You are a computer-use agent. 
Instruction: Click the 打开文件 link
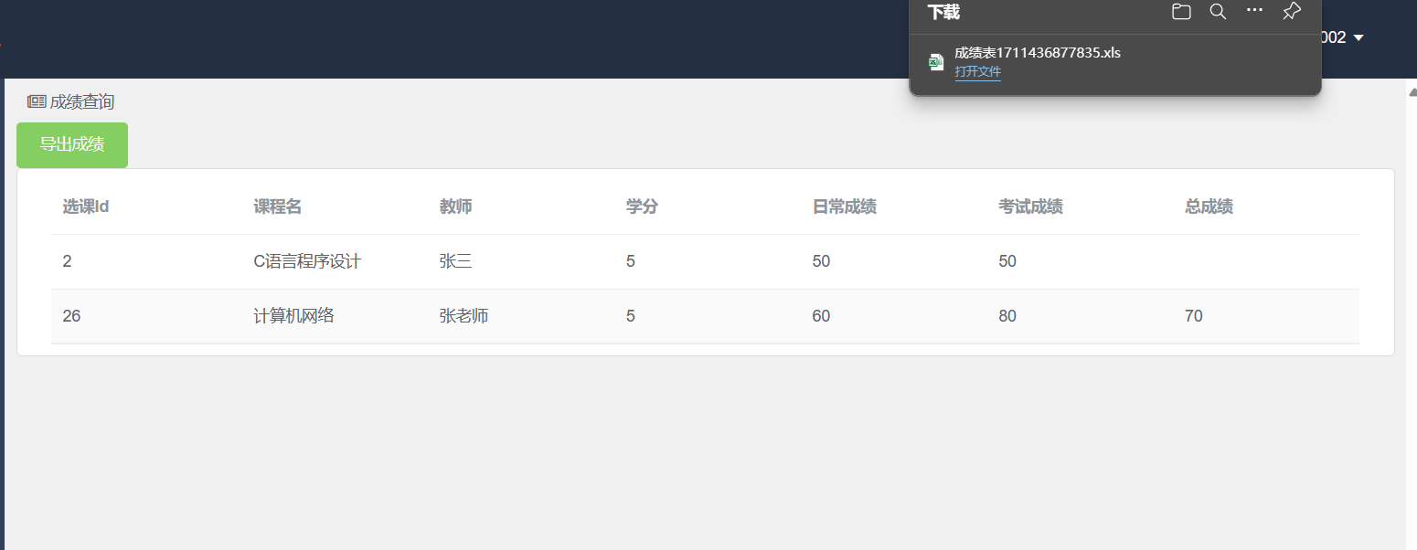click(977, 72)
